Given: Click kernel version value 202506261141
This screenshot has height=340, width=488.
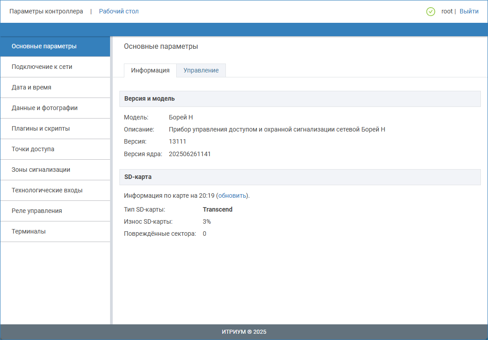Looking at the screenshot, I should tap(190, 154).
